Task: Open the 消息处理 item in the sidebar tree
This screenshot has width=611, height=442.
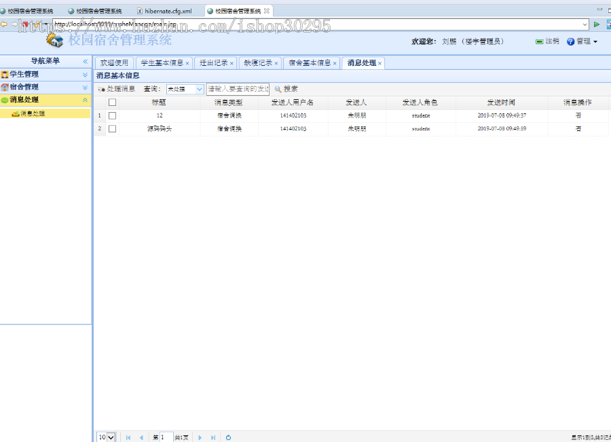Action: coord(33,114)
